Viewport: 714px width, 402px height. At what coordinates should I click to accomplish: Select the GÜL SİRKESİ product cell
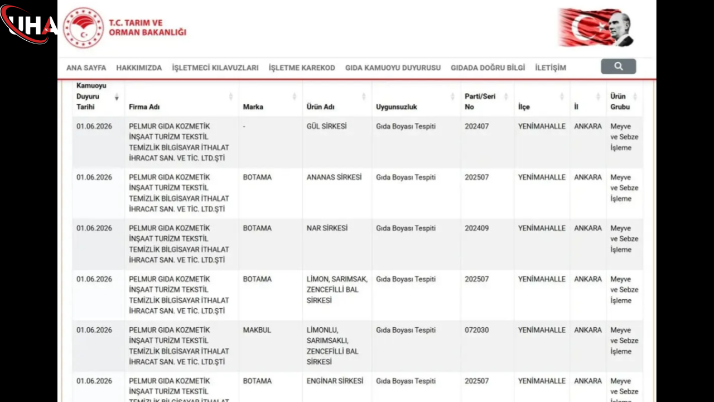326,126
